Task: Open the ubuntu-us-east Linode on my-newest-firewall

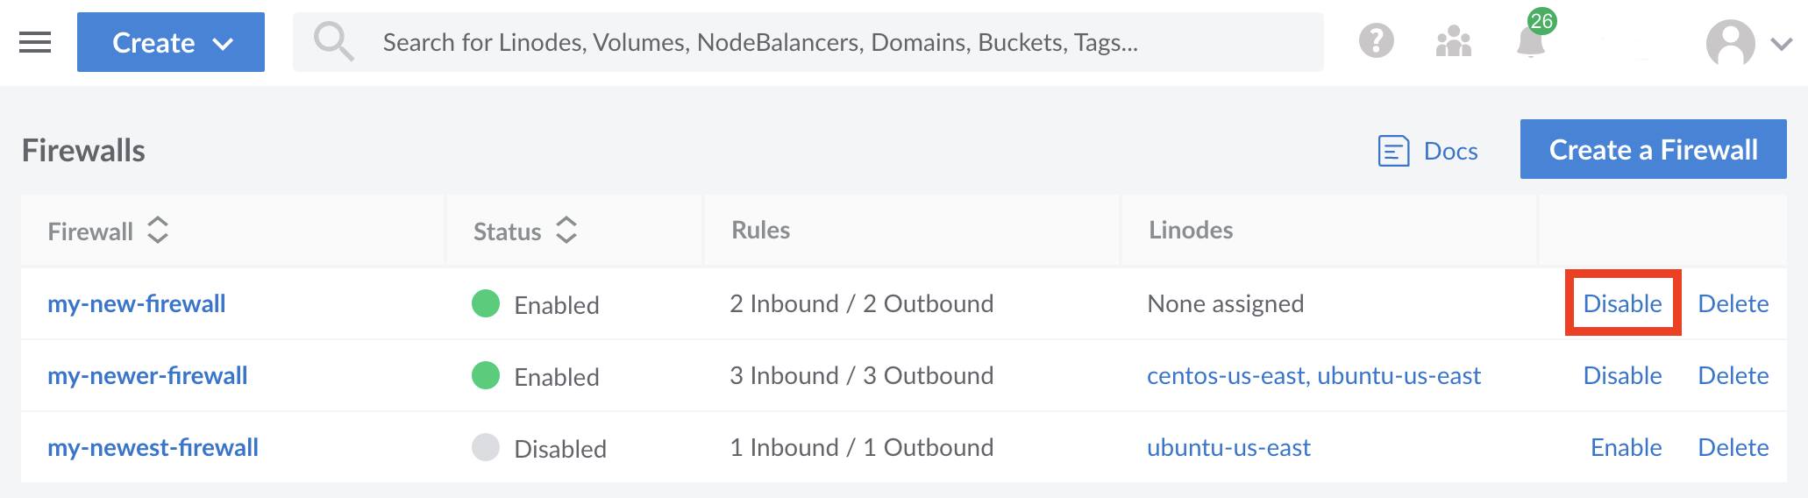Action: (x=1228, y=447)
